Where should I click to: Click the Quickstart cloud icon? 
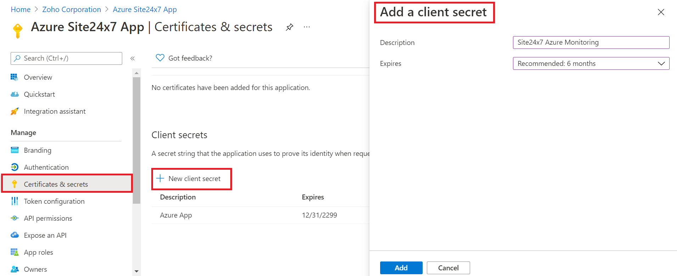tap(15, 94)
